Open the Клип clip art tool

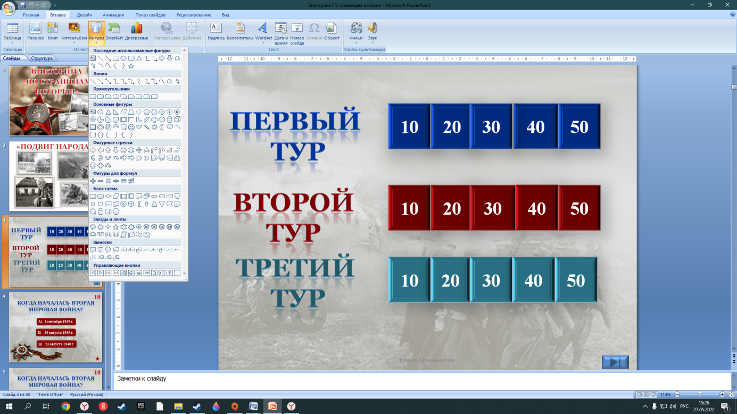click(x=52, y=31)
